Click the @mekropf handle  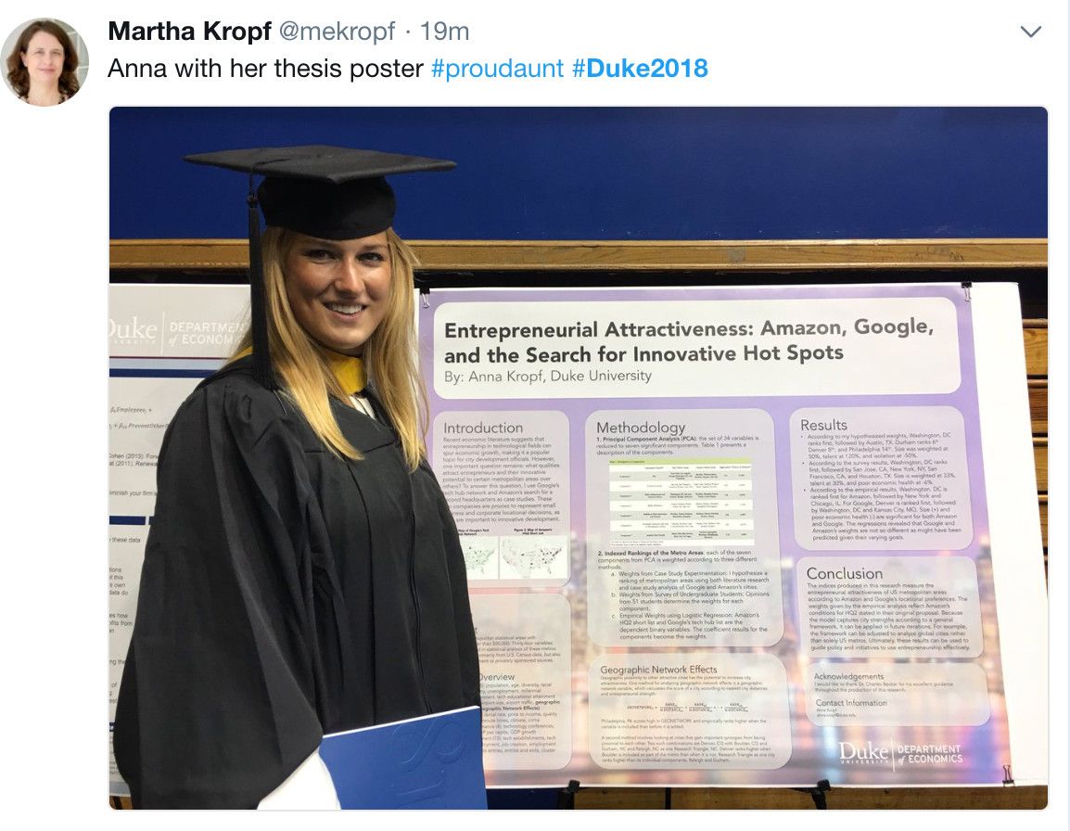pos(337,32)
